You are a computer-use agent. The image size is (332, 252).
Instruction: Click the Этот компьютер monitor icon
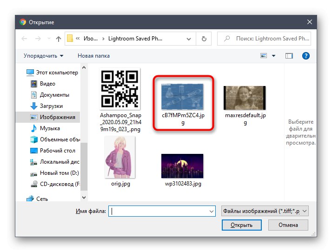[30, 73]
